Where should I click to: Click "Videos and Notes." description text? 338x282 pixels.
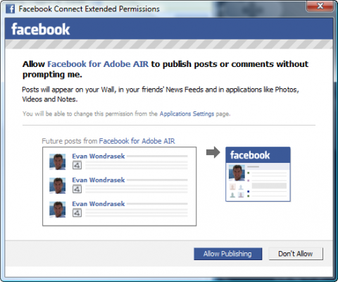[x=49, y=99]
